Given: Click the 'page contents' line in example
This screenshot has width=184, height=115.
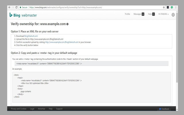Looking at the screenshot, I should pyautogui.click(x=26, y=91).
